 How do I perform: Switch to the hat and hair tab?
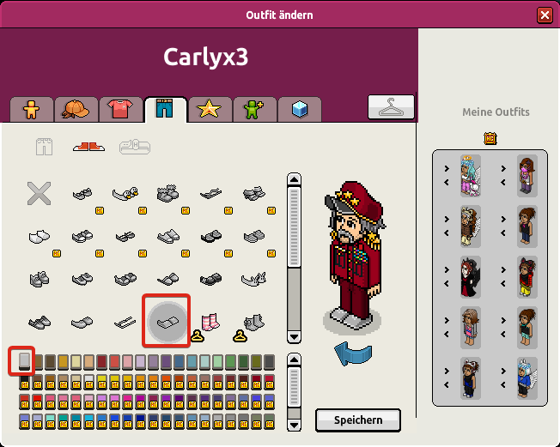(76, 109)
